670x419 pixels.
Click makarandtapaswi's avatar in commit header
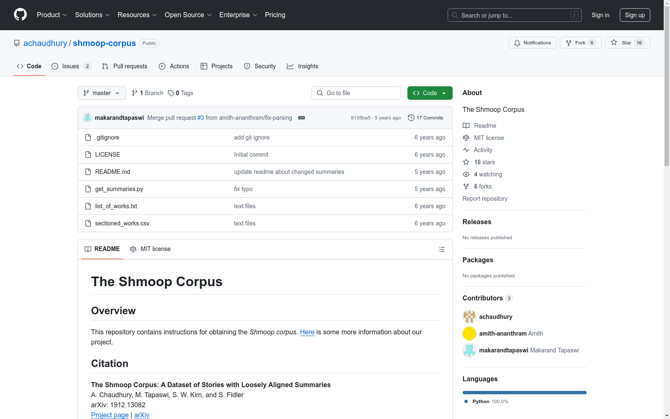tap(88, 118)
